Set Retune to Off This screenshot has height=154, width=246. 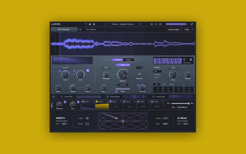tap(157, 72)
